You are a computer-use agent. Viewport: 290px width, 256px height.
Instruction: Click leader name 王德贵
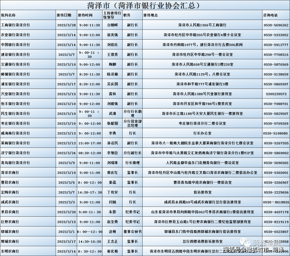tap(113, 54)
